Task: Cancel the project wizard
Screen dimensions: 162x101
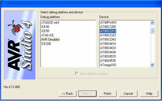Action: click(x=128, y=94)
